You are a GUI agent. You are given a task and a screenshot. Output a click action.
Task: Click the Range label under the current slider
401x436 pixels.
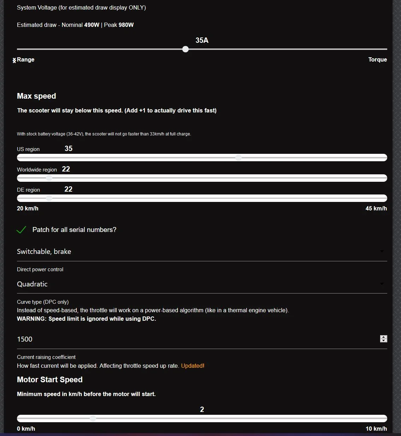(x=26, y=60)
